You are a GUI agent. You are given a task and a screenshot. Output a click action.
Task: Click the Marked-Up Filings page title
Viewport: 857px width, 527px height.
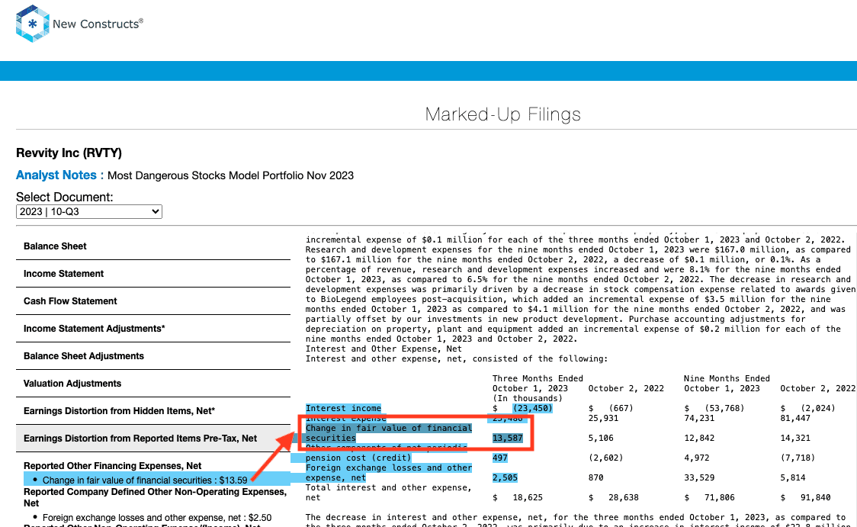(x=502, y=114)
